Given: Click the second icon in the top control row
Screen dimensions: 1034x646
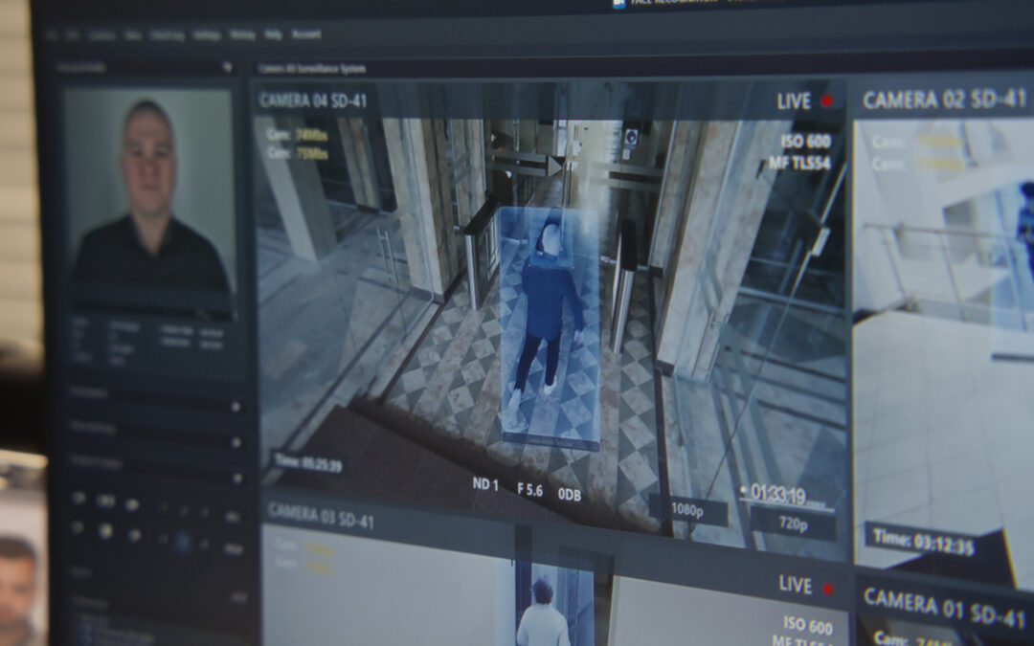Looking at the screenshot, I should (x=105, y=500).
